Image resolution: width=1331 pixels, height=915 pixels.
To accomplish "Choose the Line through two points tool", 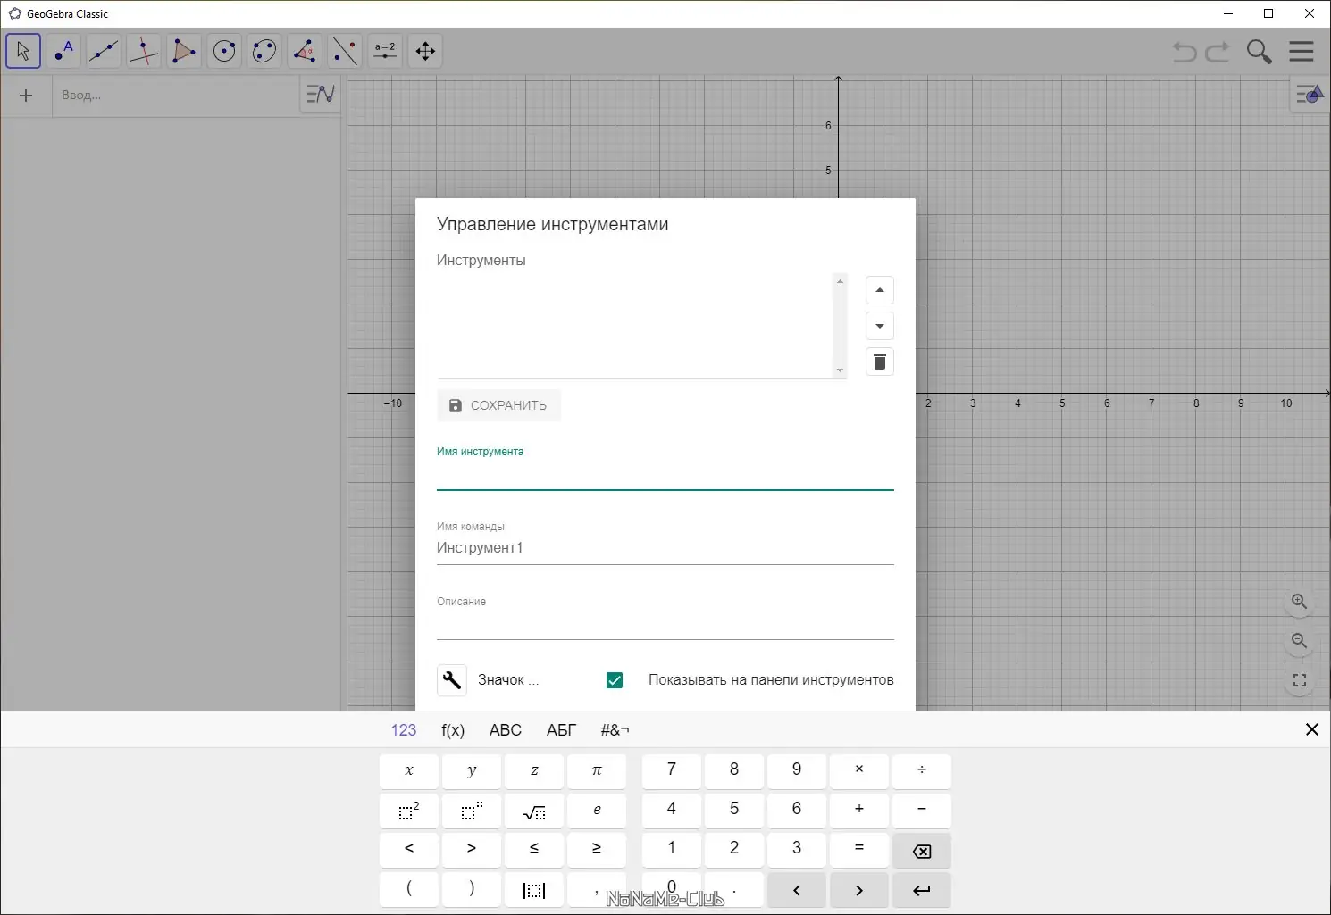I will 104,51.
